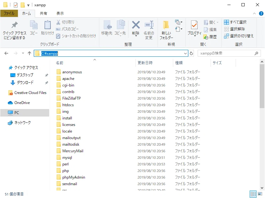Viewport: 265px width, 198px height.
Task: Click the search magnifier icon
Action: click(x=256, y=54)
